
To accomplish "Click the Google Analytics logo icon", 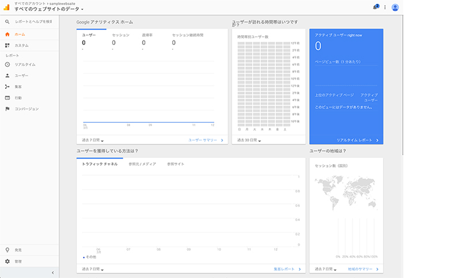I will 6,7.
